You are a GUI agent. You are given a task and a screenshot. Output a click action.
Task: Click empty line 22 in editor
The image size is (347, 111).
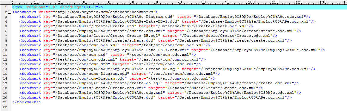177,107
